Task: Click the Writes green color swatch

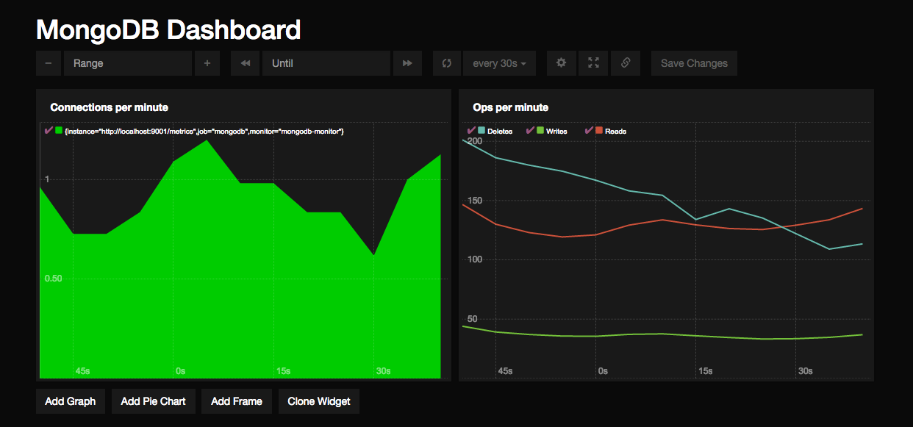Action: [x=540, y=131]
